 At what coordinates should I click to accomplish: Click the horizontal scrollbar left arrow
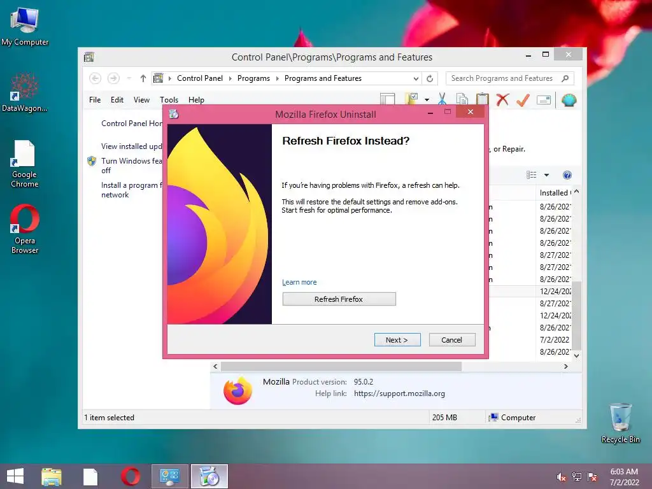(x=215, y=366)
